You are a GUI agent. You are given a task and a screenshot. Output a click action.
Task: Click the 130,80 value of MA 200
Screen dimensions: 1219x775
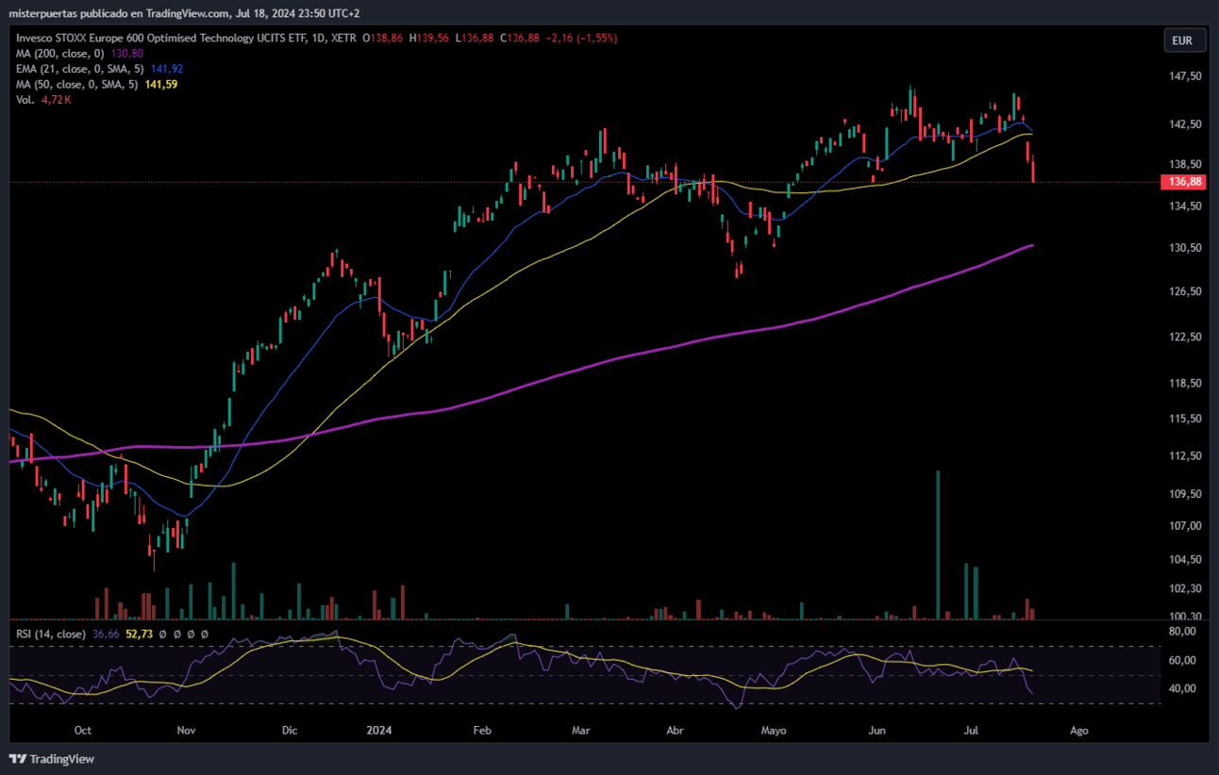(126, 54)
